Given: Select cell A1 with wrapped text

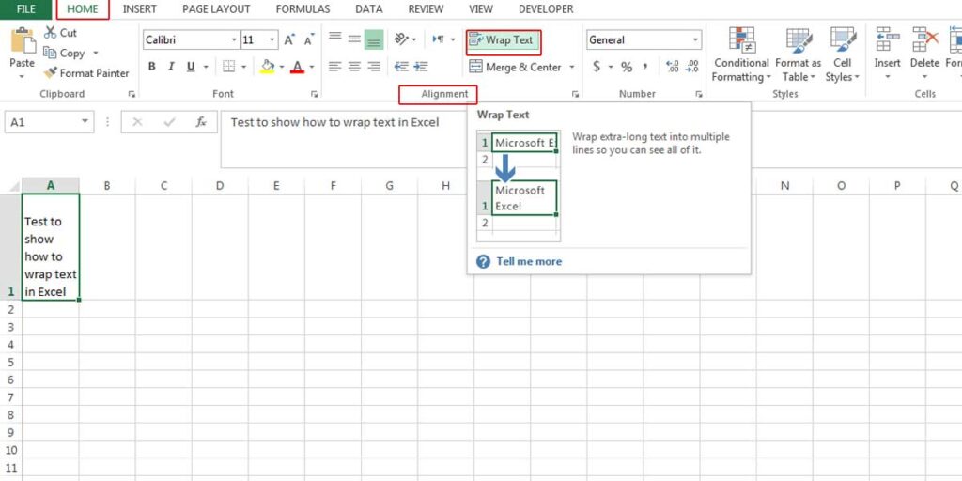Looking at the screenshot, I should click(51, 247).
